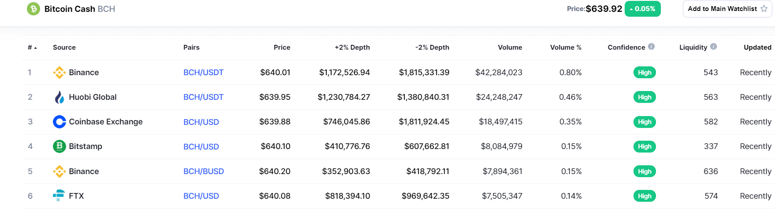Click the $24,248,247 volume cell
775x222 pixels.
499,97
